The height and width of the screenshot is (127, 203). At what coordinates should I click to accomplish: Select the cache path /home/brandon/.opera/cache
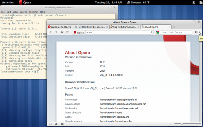tap(114, 117)
